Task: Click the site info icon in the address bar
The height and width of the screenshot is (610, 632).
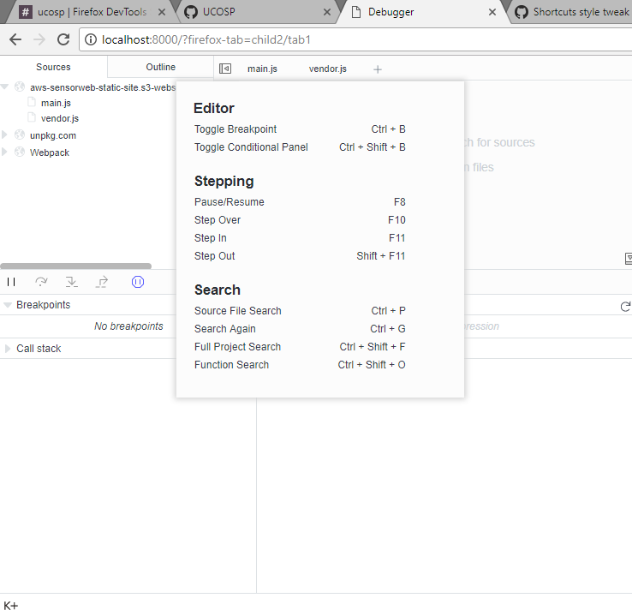Action: tap(91, 39)
